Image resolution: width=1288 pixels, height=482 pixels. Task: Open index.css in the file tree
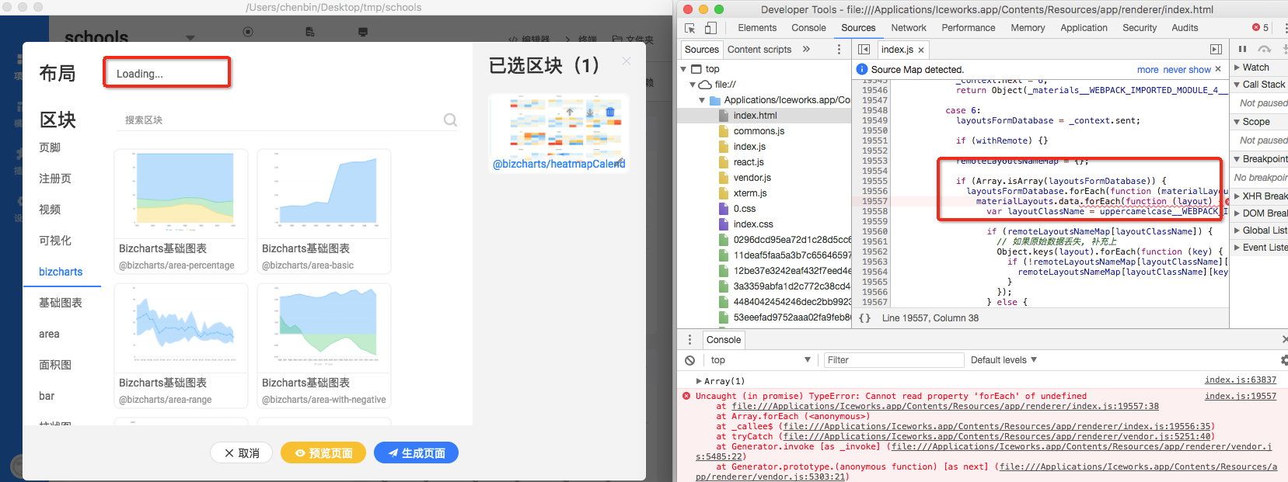(752, 224)
